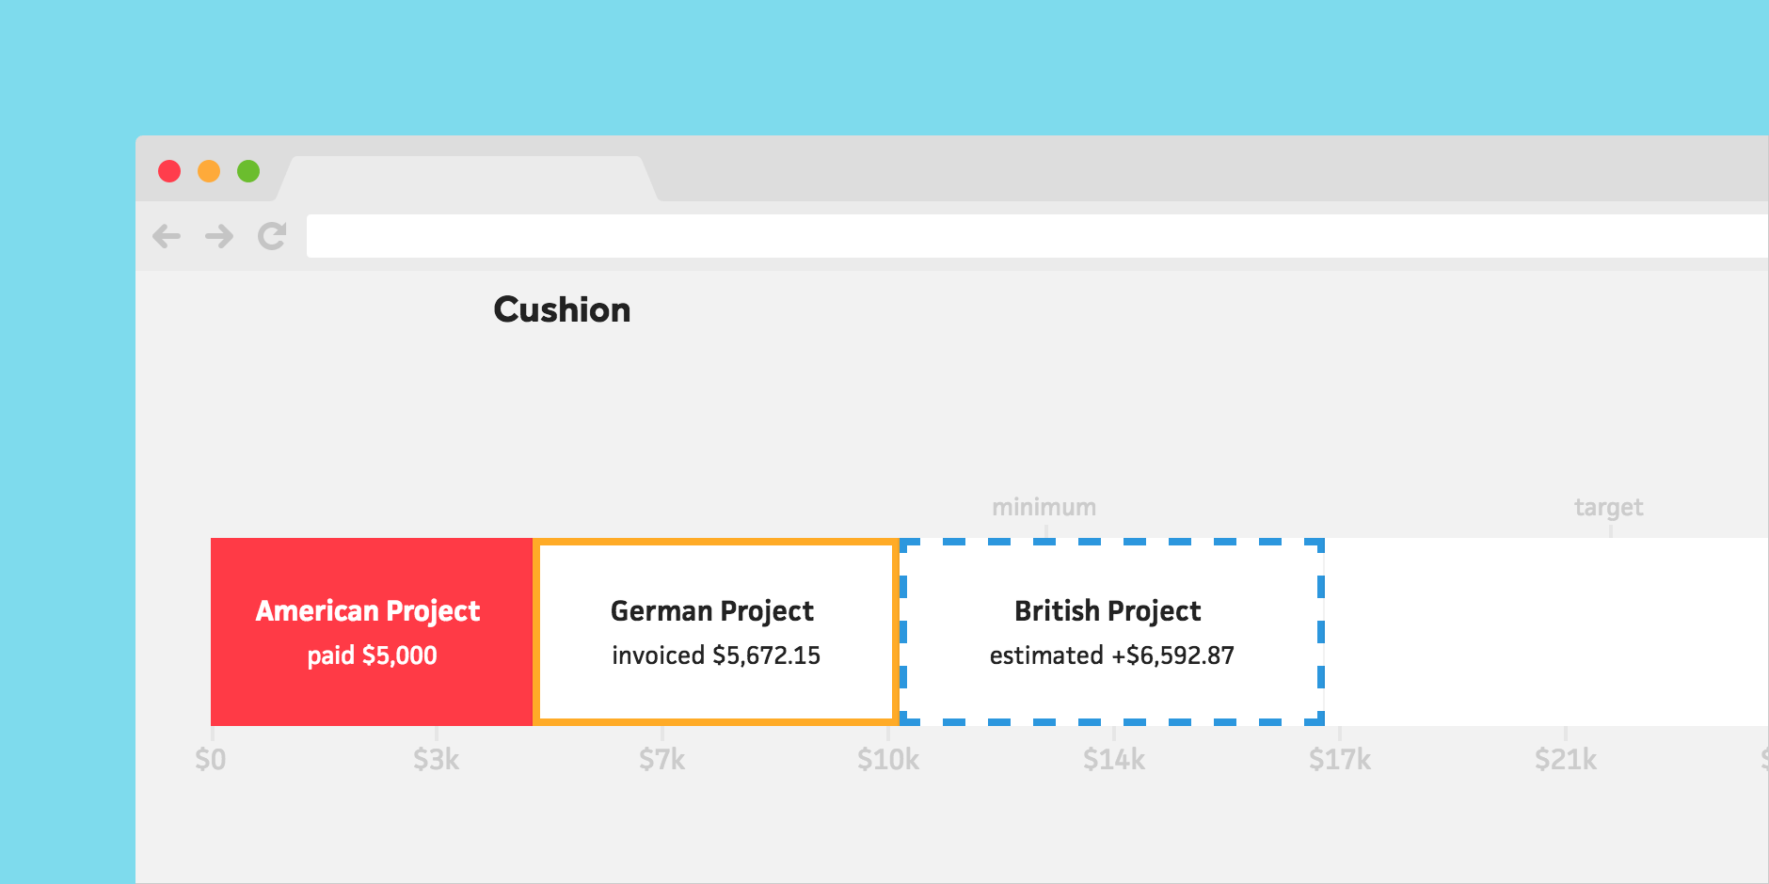Reload the page with the refresh icon

271,237
